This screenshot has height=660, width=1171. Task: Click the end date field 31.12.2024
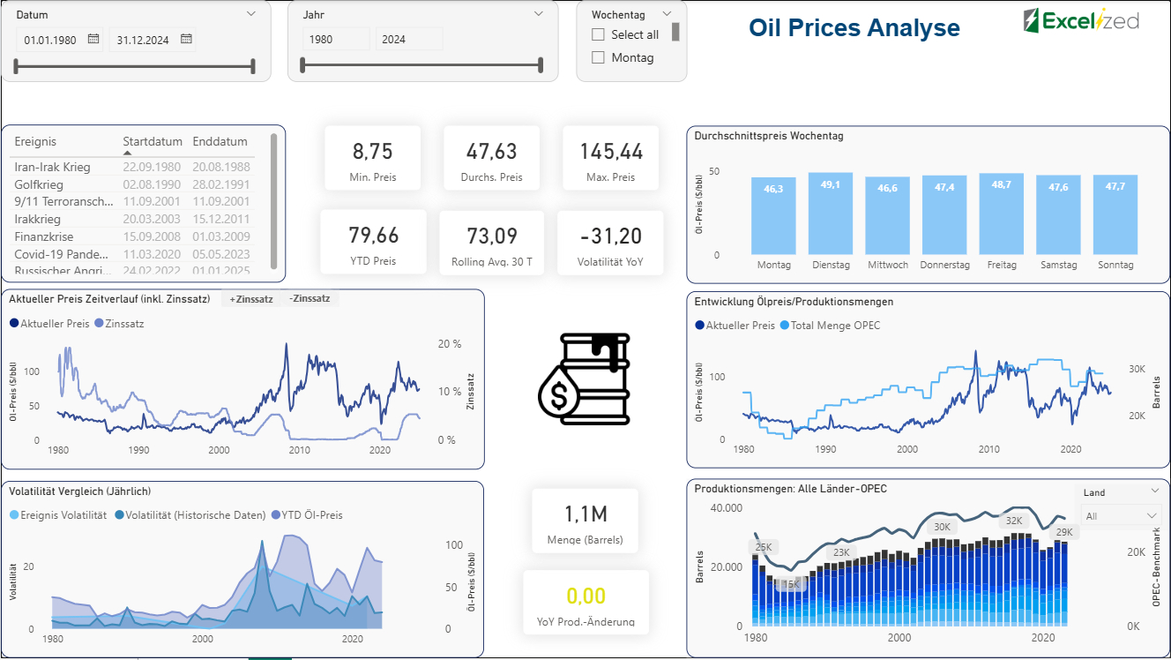tap(153, 40)
